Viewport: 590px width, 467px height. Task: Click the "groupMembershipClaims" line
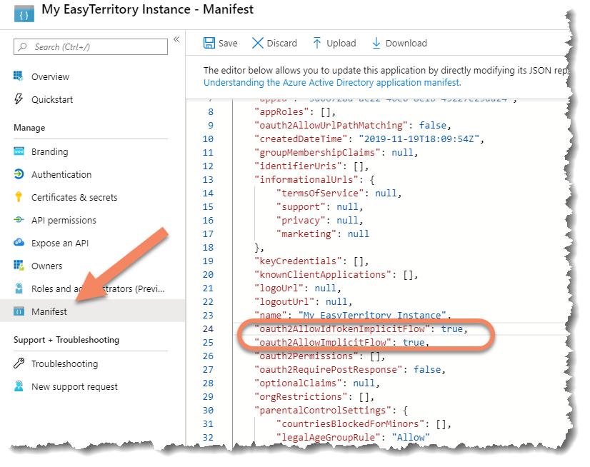[336, 152]
